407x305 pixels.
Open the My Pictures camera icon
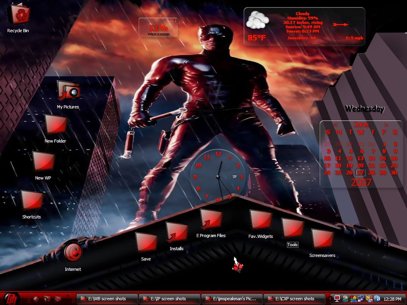68,91
